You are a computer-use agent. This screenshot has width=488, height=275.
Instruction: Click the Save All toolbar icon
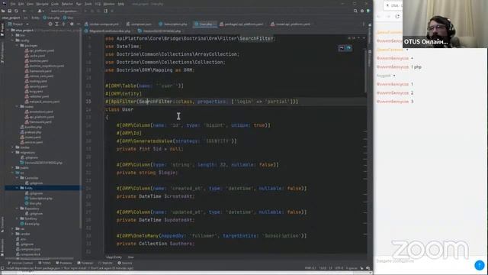click(10, 11)
